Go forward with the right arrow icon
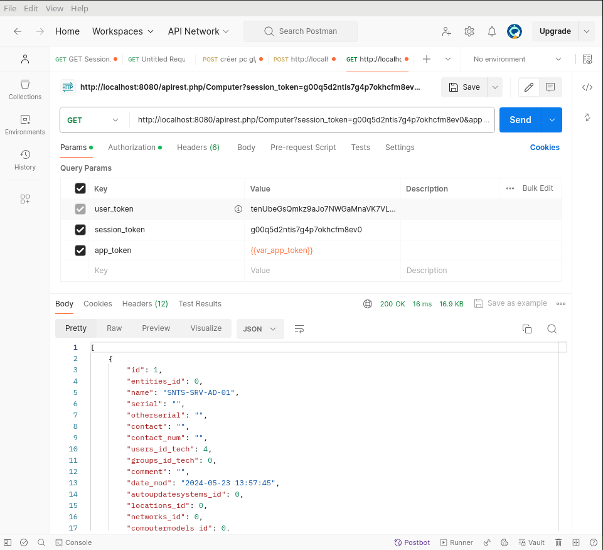Screen dimensions: 603x550 [40, 31]
